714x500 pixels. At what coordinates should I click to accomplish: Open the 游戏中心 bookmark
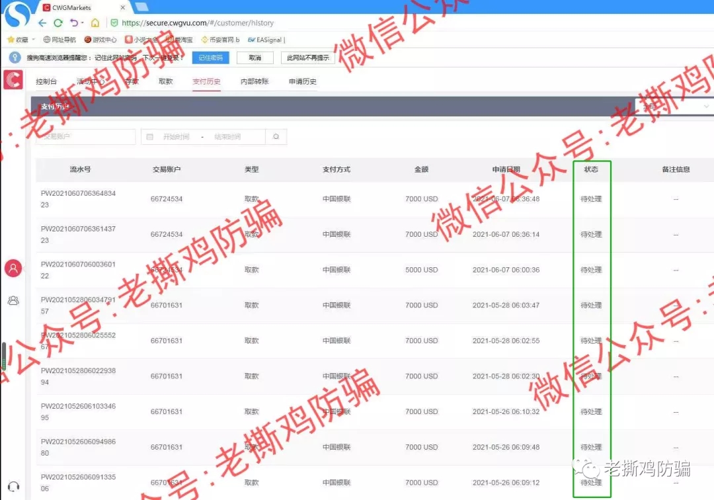[100, 40]
